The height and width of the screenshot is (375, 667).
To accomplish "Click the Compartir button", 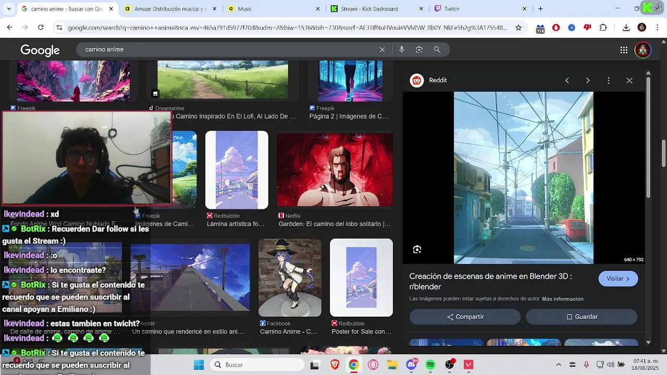I will (x=465, y=317).
